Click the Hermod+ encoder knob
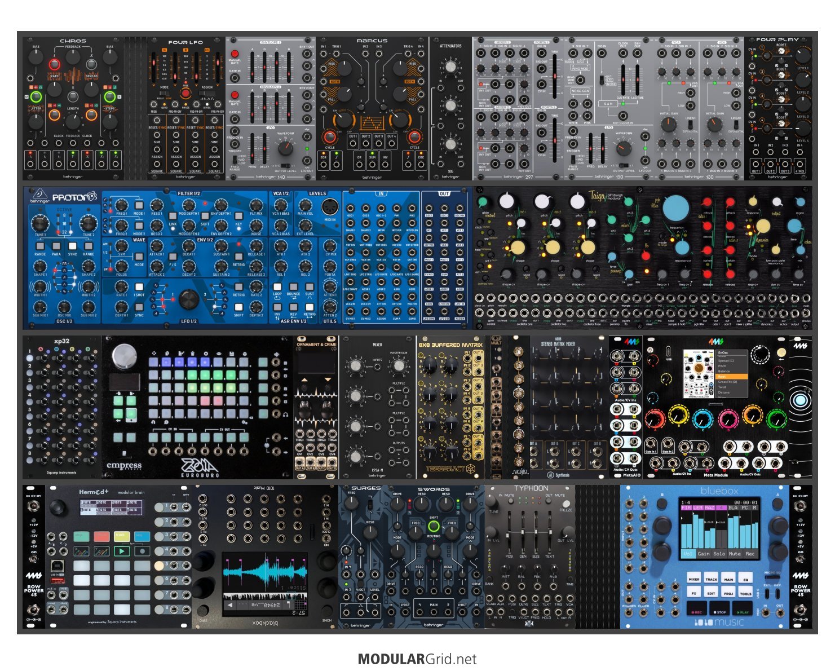Screen dimensions: 835x671 (x=59, y=507)
